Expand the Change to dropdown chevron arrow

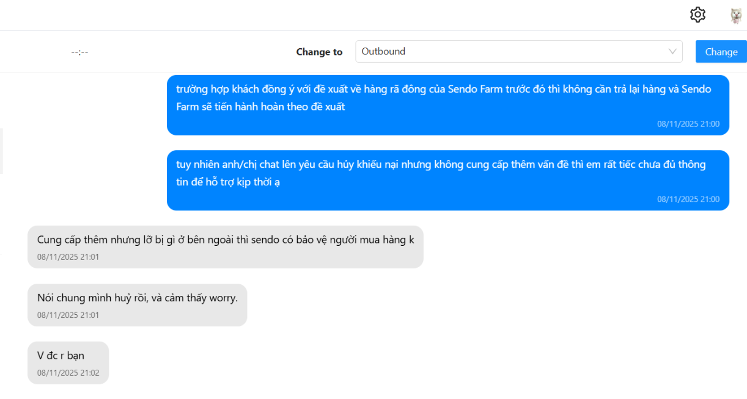point(672,51)
